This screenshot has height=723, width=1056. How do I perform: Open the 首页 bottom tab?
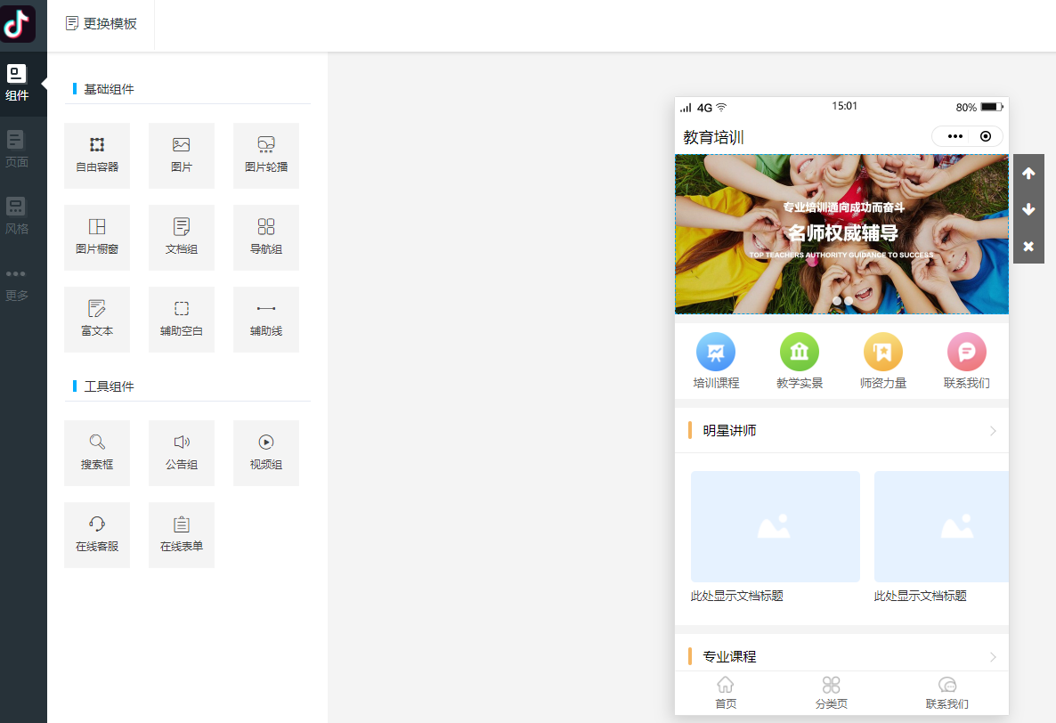tap(726, 693)
